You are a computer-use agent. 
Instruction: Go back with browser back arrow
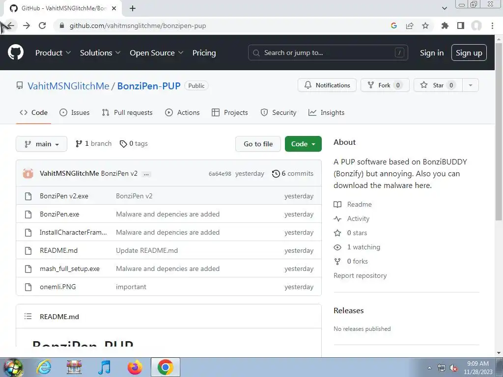tap(10, 26)
